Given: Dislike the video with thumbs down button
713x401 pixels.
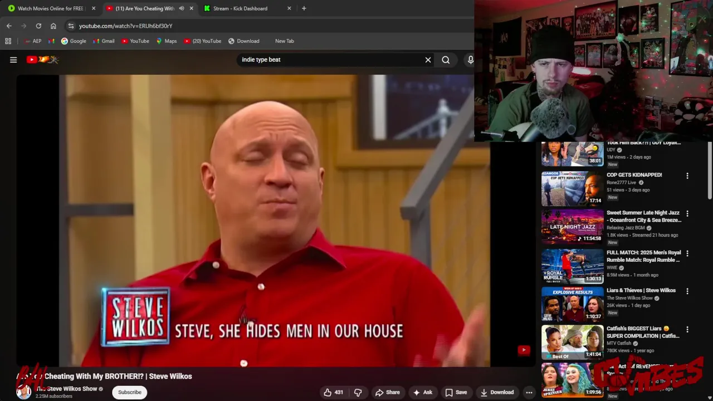Looking at the screenshot, I should [358, 392].
